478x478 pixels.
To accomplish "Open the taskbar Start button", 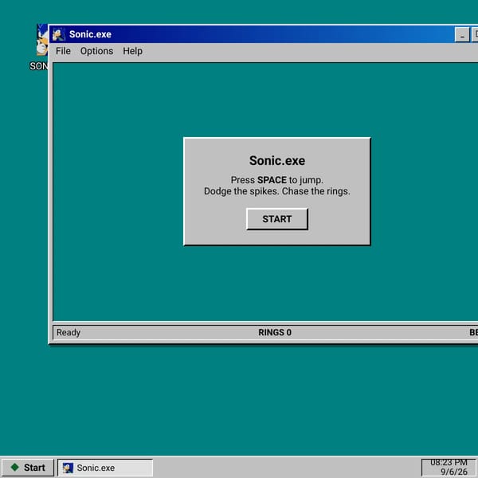I will [x=28, y=468].
